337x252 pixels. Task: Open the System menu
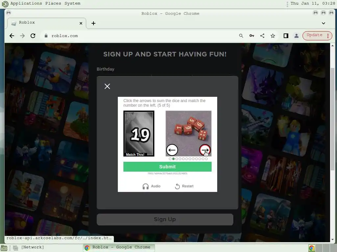[72, 3]
